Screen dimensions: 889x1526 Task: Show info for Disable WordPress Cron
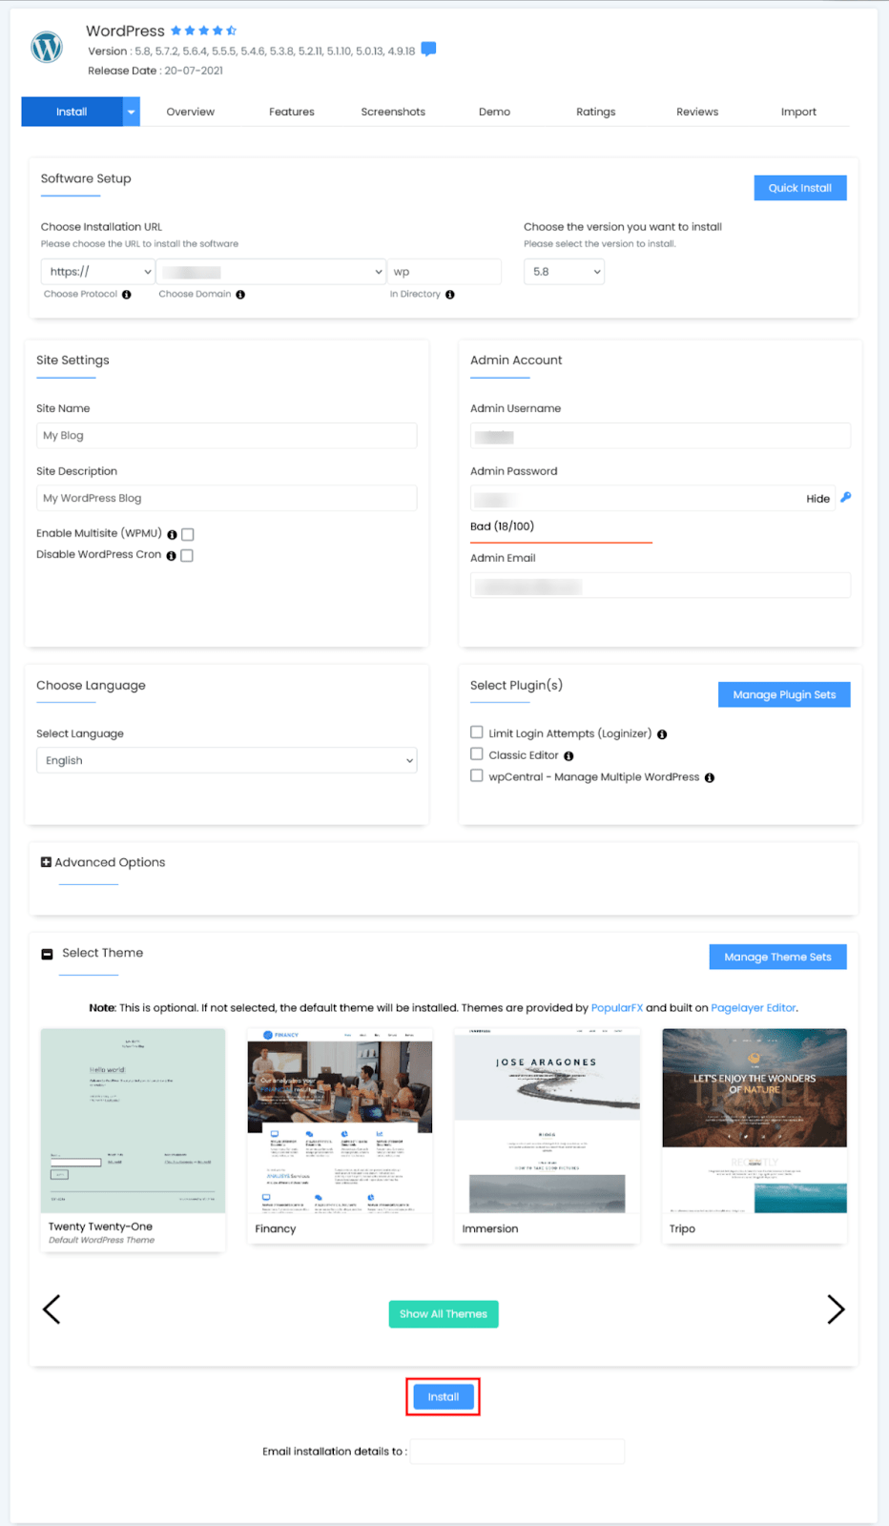tap(171, 556)
